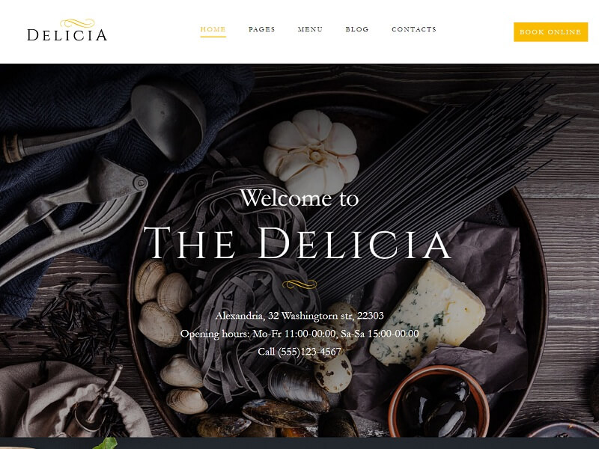Navigate to the Contacts page
599x449 pixels.
pos(414,29)
